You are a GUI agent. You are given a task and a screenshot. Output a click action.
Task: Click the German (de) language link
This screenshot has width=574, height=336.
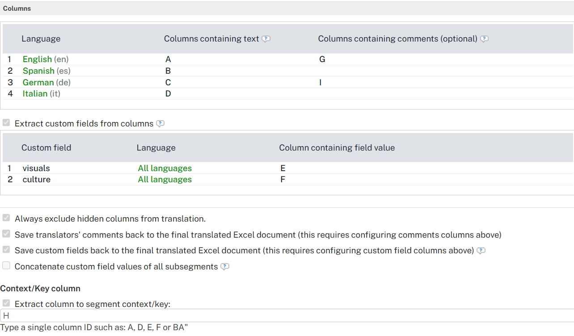pos(38,83)
